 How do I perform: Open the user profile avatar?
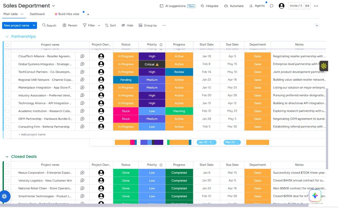(282, 6)
